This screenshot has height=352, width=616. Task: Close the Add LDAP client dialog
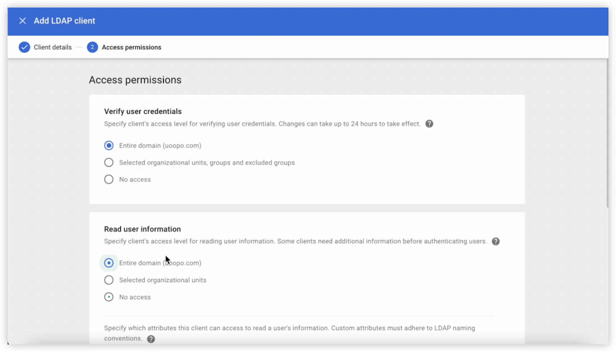[23, 21]
